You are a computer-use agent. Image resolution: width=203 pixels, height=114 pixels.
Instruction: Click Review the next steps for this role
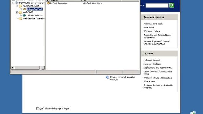[x=122, y=78]
